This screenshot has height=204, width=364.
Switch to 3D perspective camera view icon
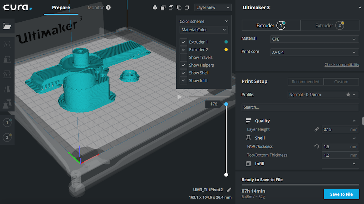click(x=155, y=7)
